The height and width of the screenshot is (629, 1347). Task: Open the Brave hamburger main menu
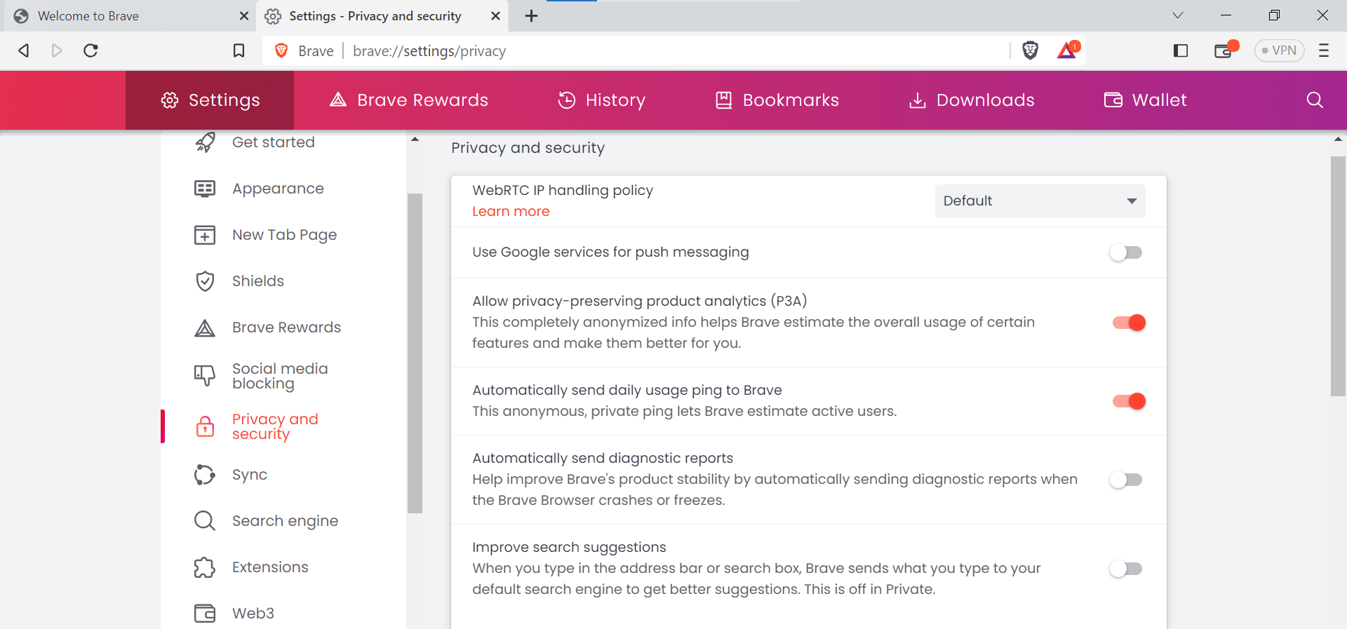coord(1324,50)
